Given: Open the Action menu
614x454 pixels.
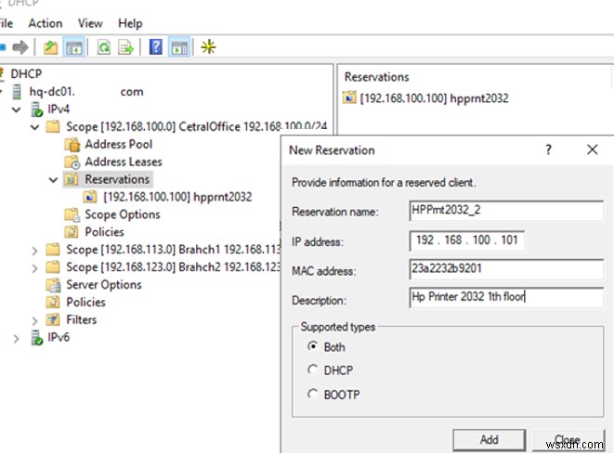Looking at the screenshot, I should 45,23.
